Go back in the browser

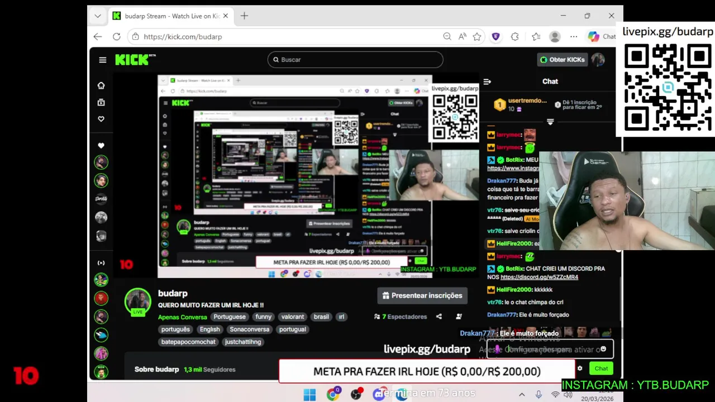tap(98, 36)
